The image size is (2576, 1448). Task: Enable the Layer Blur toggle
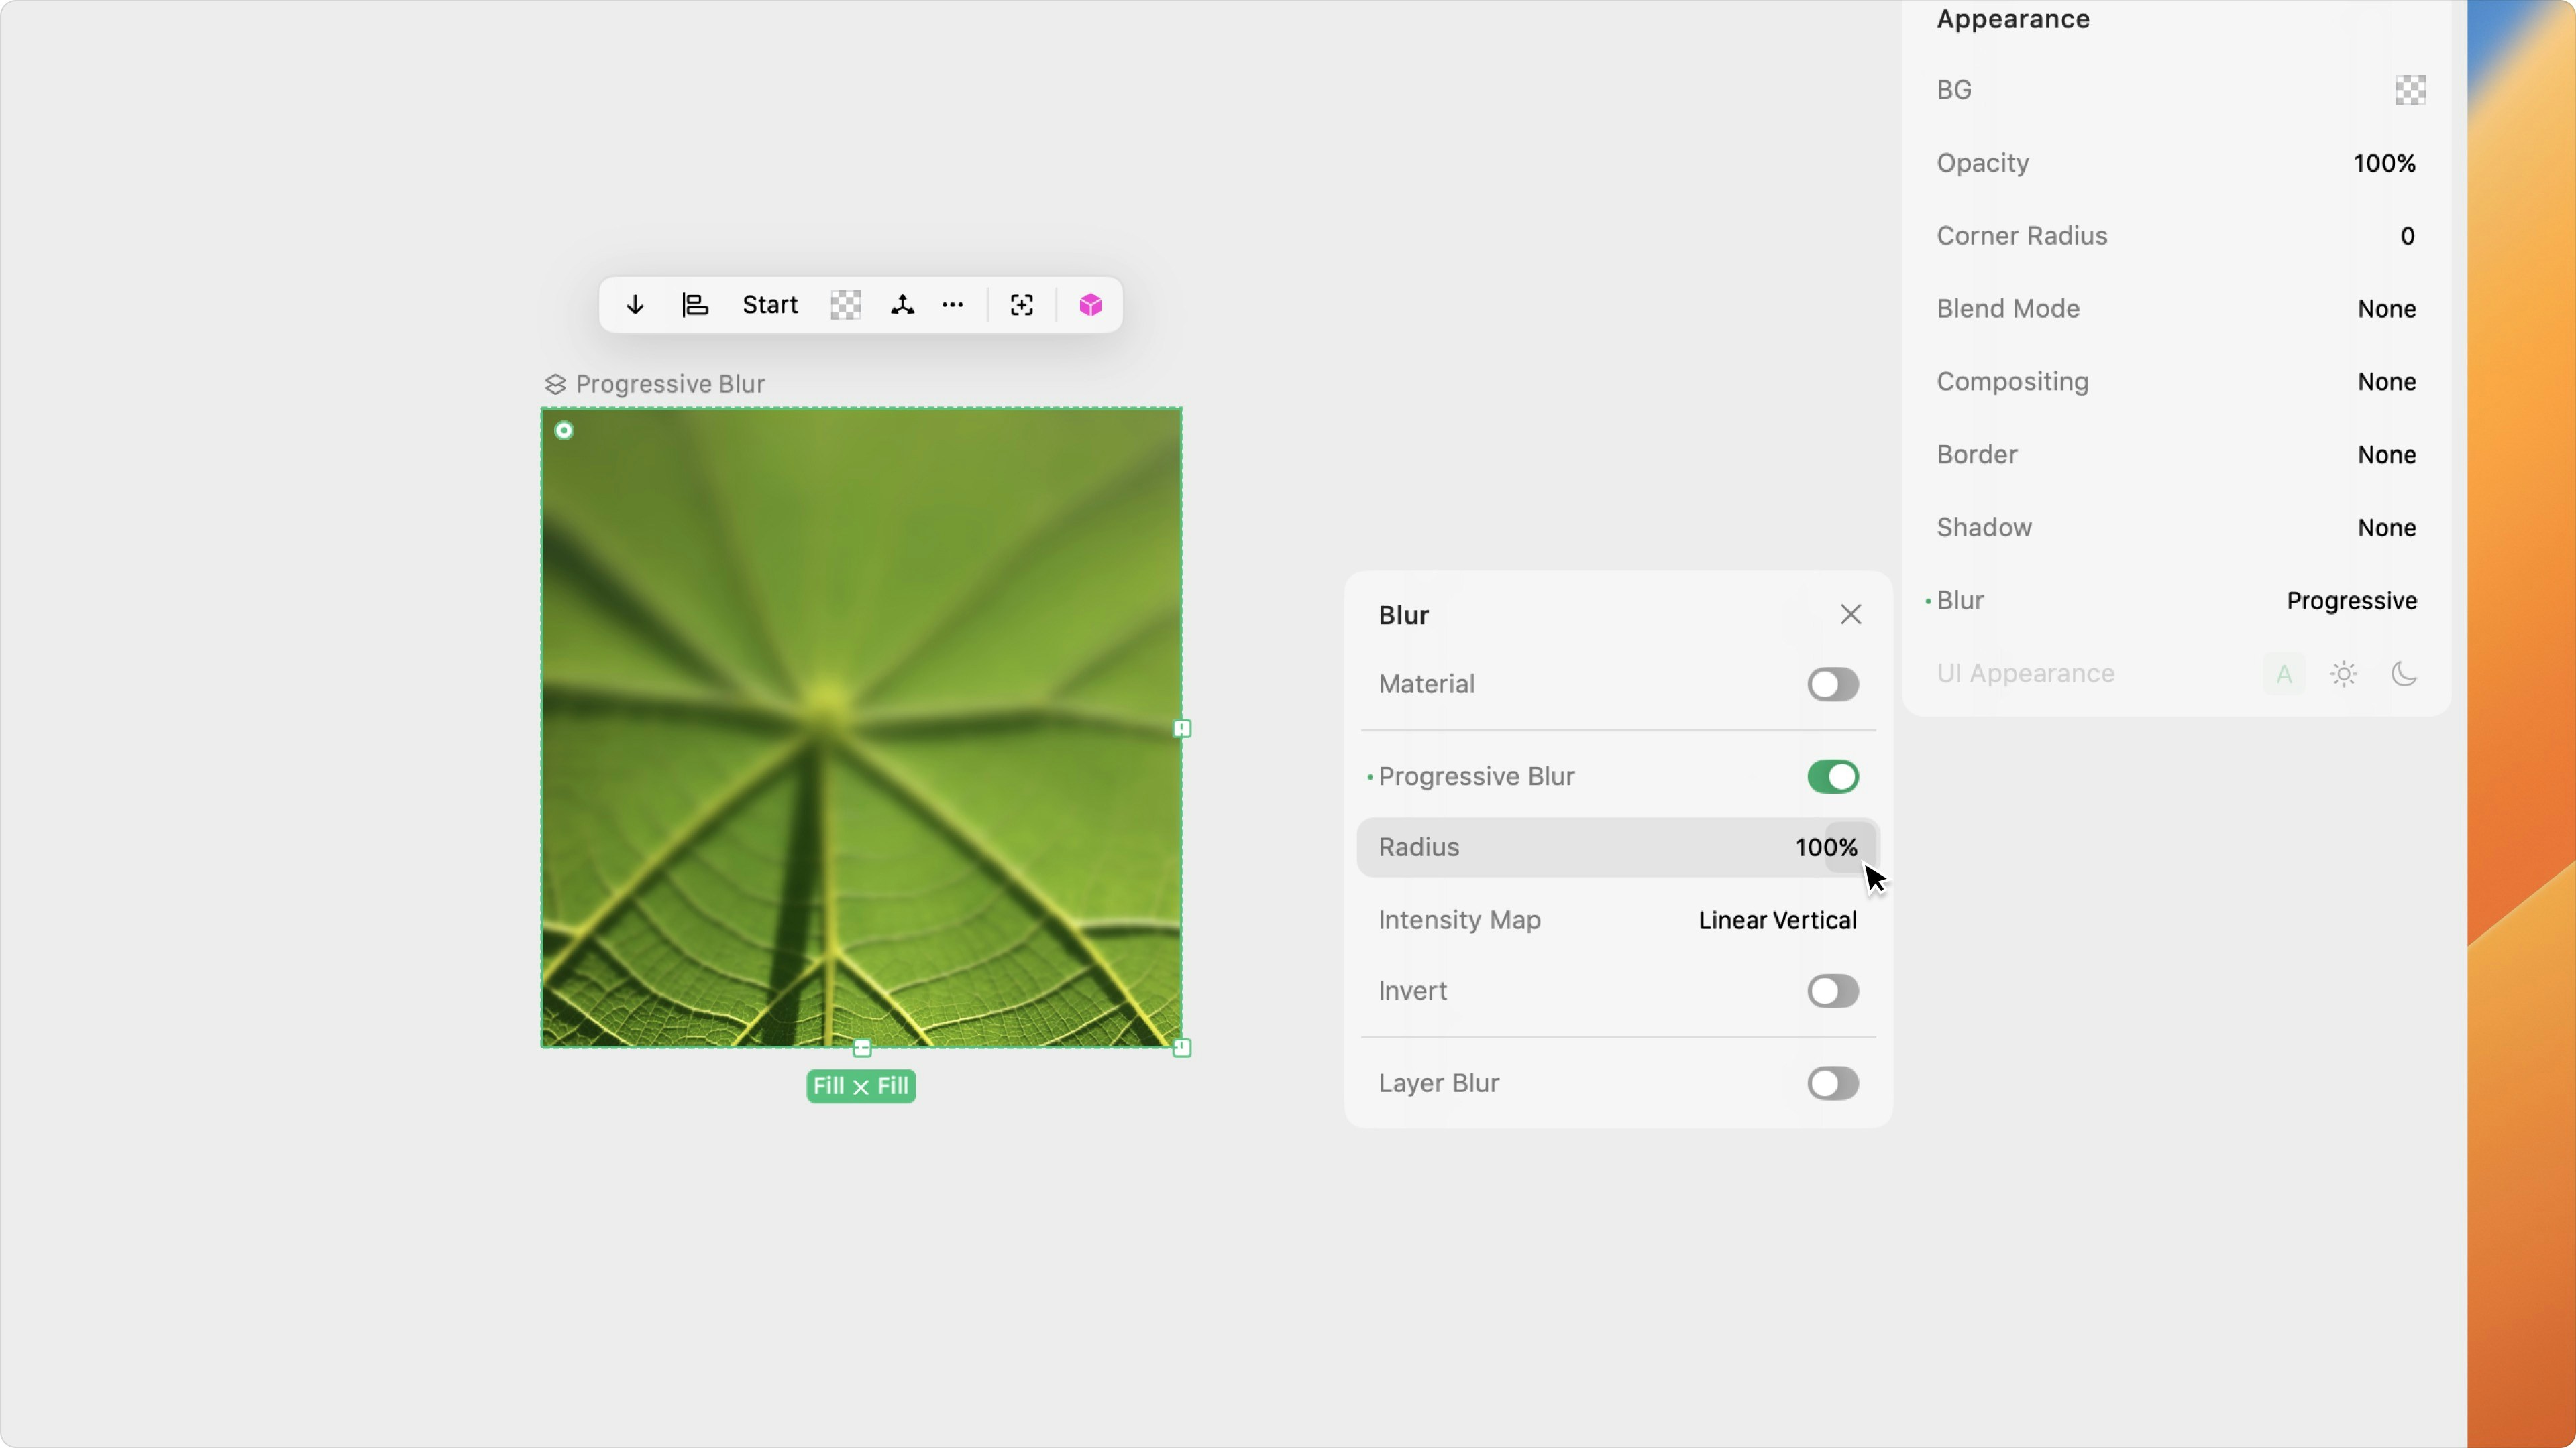click(1832, 1083)
